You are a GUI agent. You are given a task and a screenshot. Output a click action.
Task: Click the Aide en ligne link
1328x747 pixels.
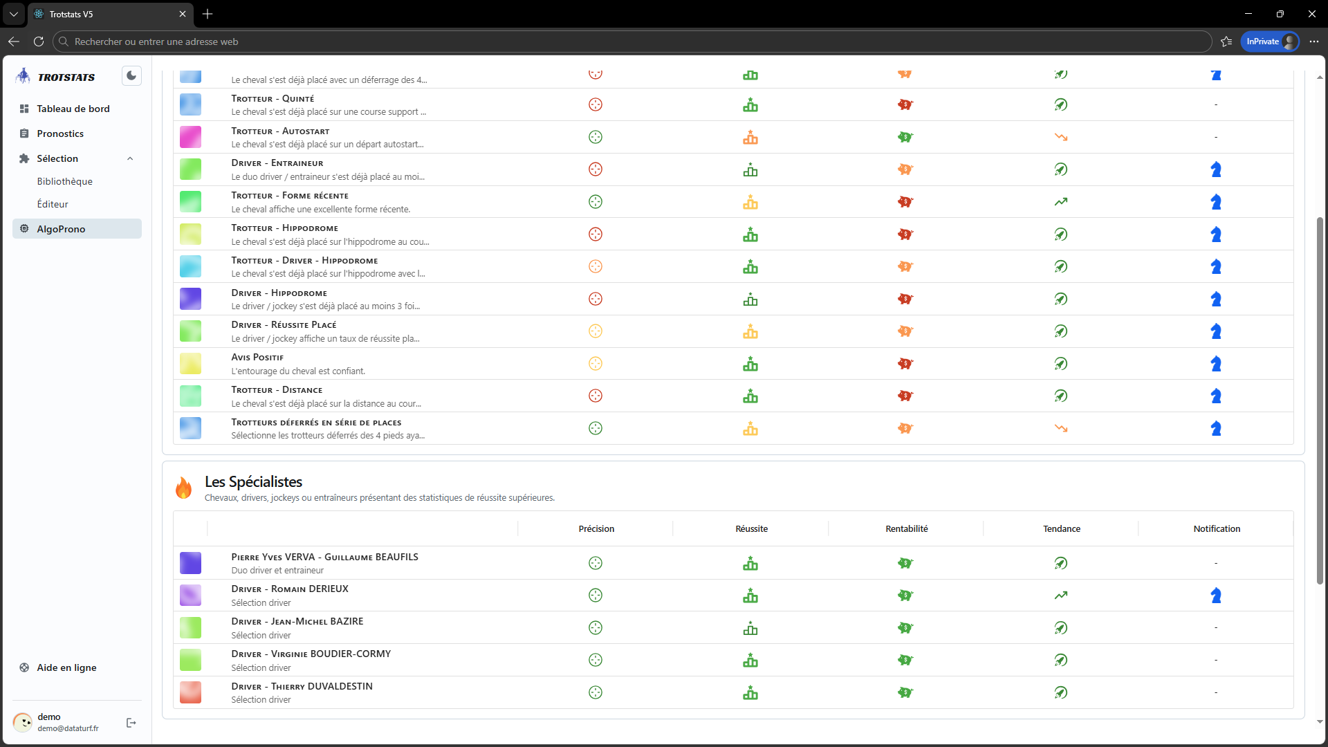pos(66,667)
